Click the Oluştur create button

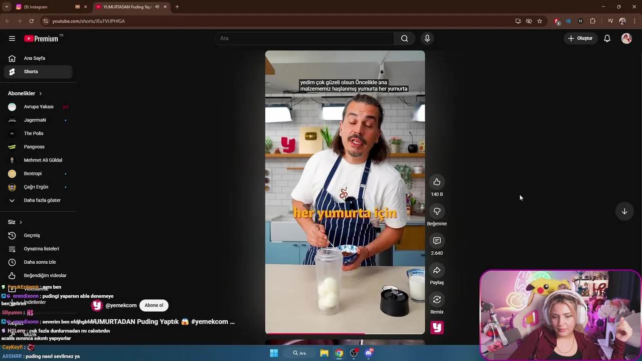coord(580,39)
